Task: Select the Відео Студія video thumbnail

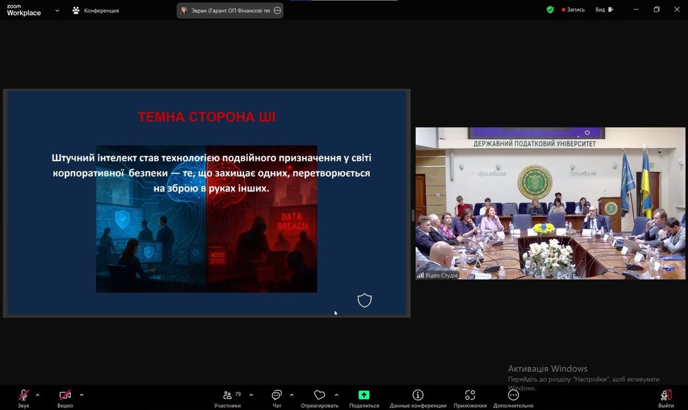Action: (x=550, y=203)
